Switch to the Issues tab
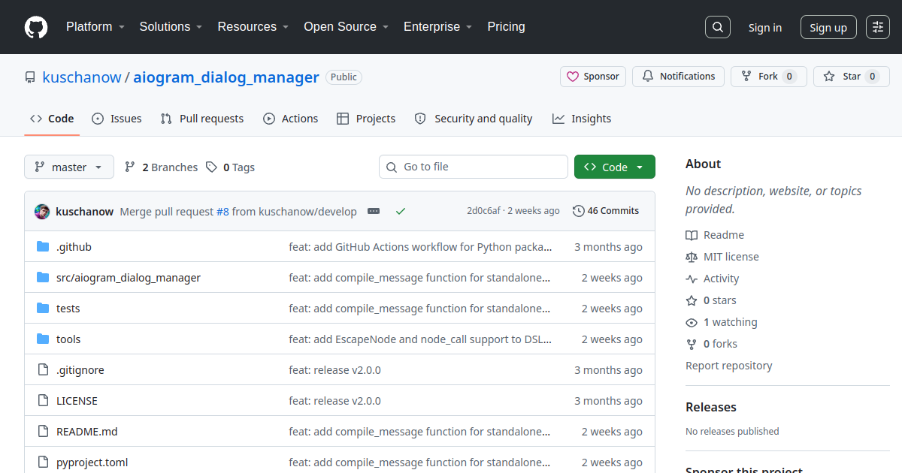Screen dimensions: 902x473 (x=117, y=119)
